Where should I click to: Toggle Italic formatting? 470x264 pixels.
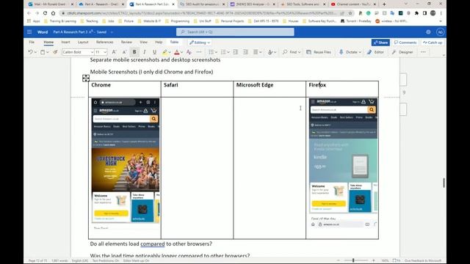point(145,52)
